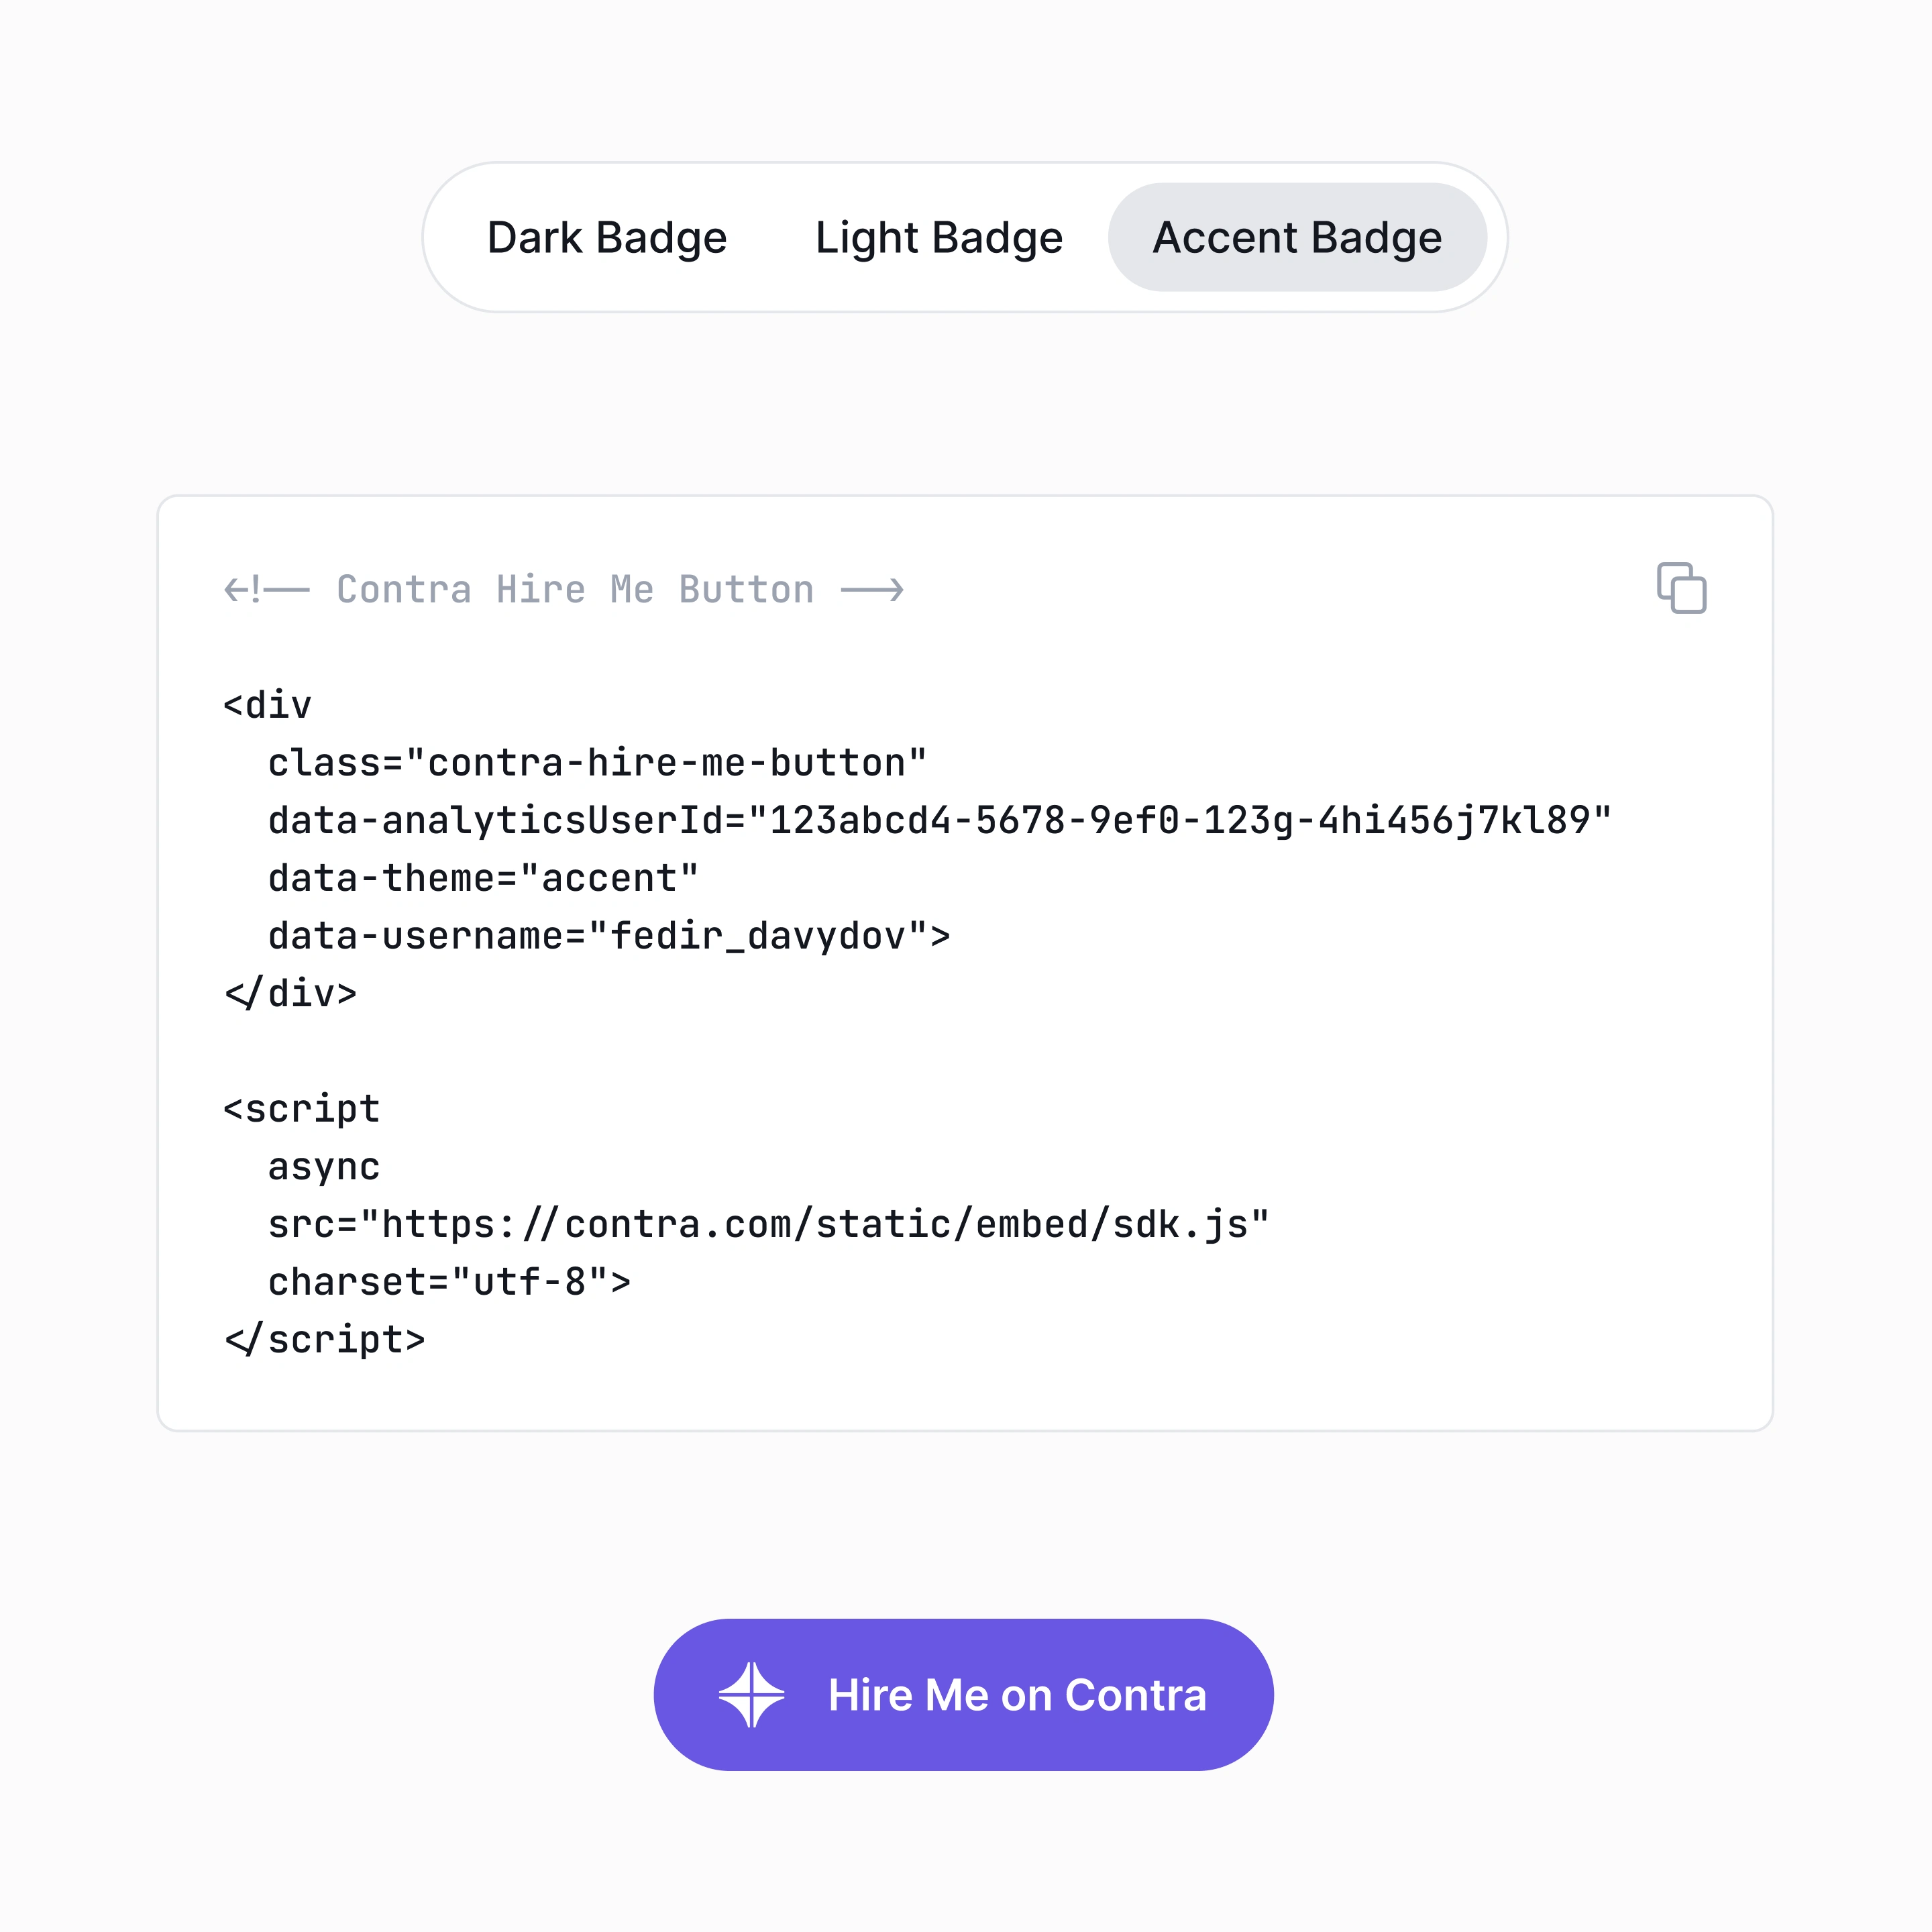
Task: Copy the embed code with copy icon
Action: click(x=1681, y=588)
